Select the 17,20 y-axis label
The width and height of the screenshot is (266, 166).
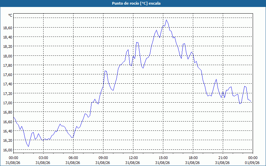[x=8, y=94]
